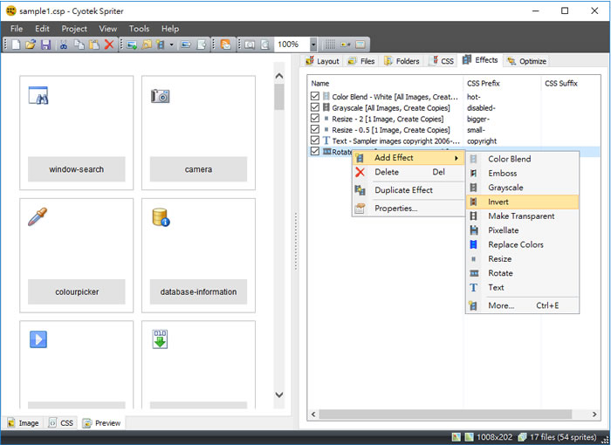Cut selection with scissors icon
The height and width of the screenshot is (445, 611).
point(64,44)
